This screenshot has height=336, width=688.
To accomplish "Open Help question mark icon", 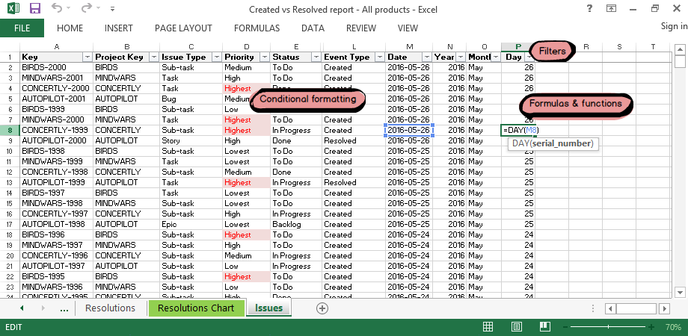I will [589, 8].
